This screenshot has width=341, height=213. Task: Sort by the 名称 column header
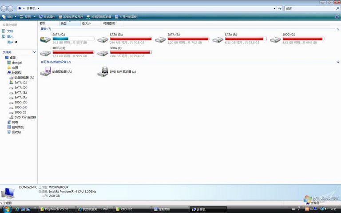(48, 23)
